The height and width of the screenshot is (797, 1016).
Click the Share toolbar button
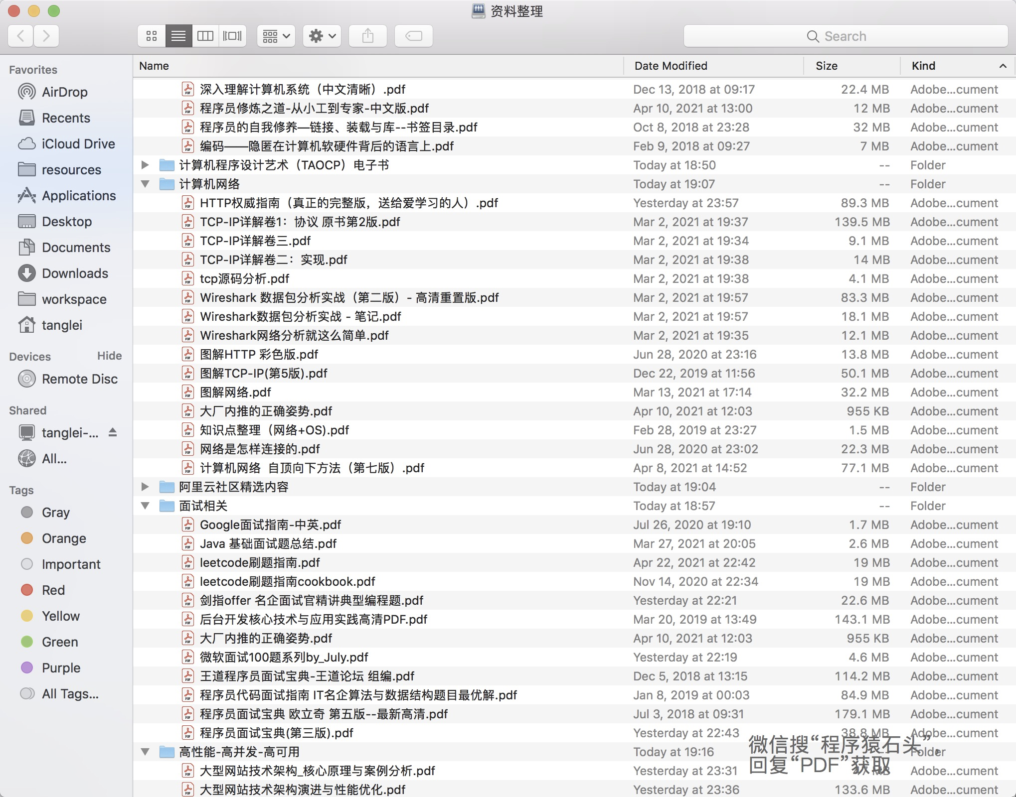point(367,36)
